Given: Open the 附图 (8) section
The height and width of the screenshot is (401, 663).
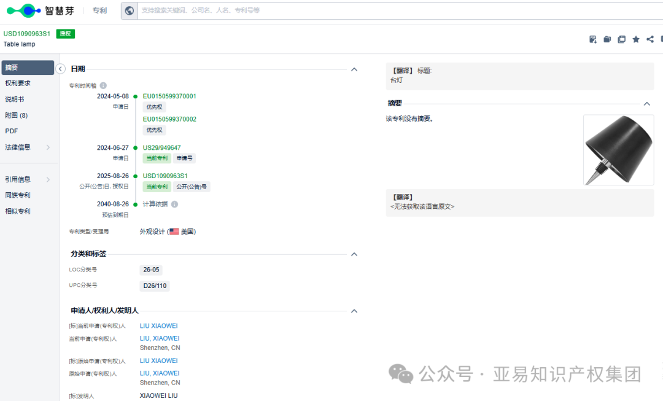Looking at the screenshot, I should click(17, 115).
